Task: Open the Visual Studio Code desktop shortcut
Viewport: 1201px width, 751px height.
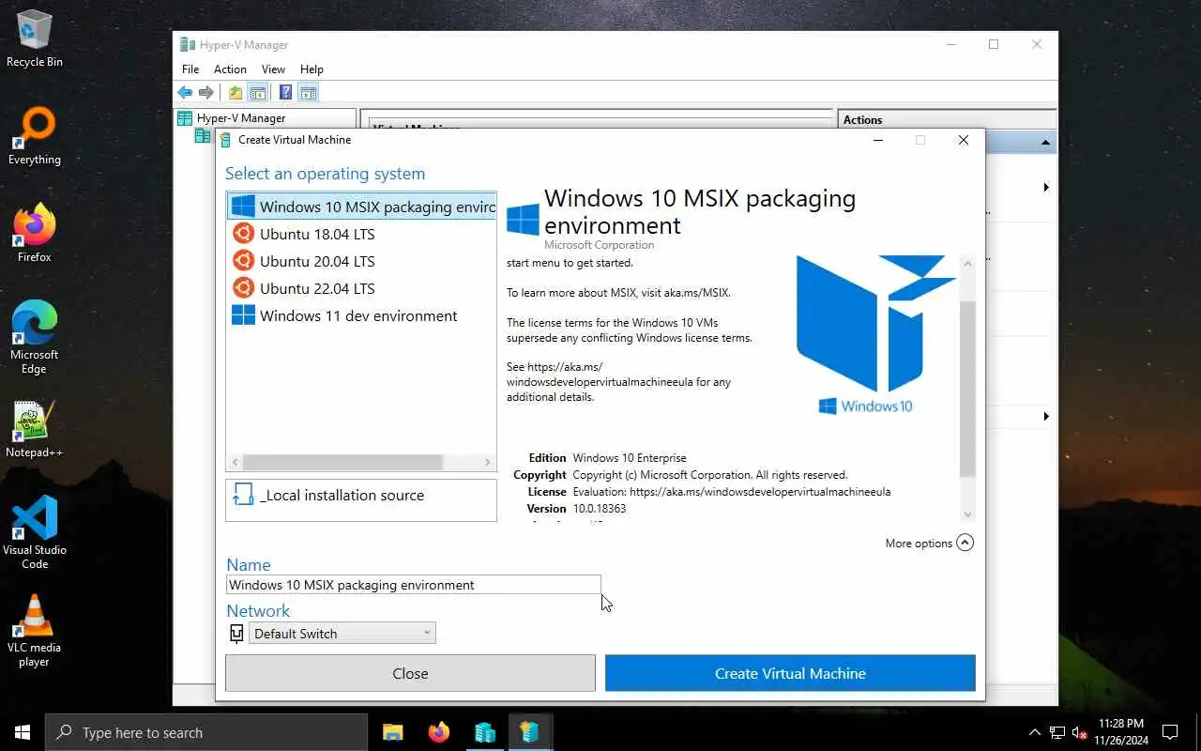Action: click(35, 533)
